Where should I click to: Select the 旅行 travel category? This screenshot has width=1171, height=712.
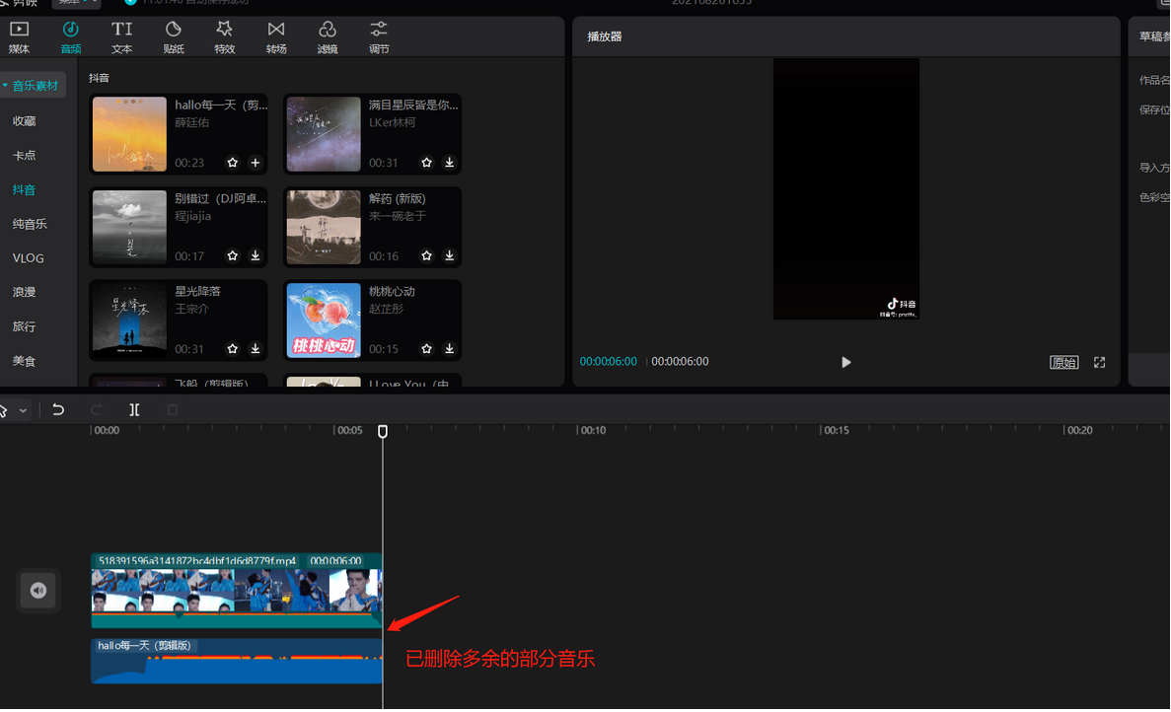coord(24,326)
